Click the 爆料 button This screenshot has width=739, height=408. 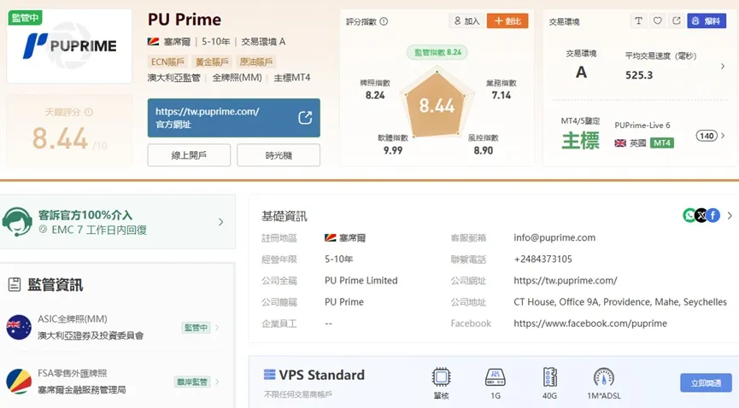click(707, 20)
